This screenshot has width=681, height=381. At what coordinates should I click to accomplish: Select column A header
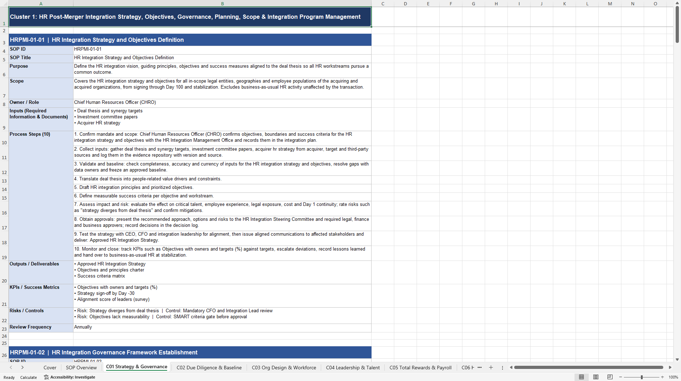(41, 4)
